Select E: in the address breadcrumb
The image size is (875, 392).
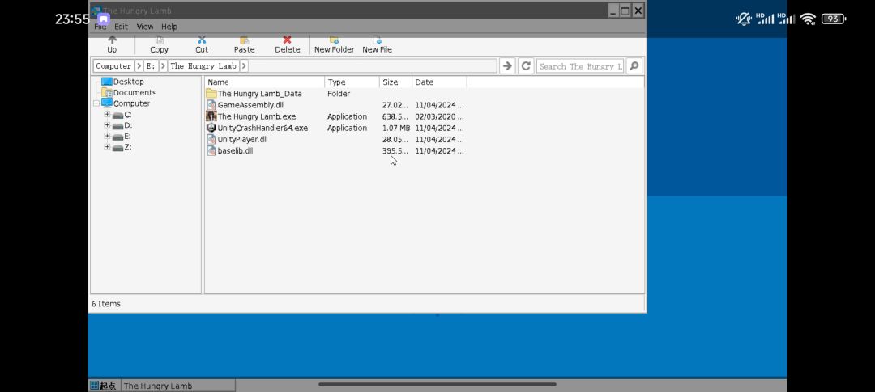(x=151, y=65)
